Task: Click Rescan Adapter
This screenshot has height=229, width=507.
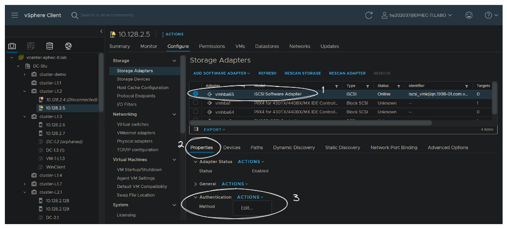Action: [347, 73]
